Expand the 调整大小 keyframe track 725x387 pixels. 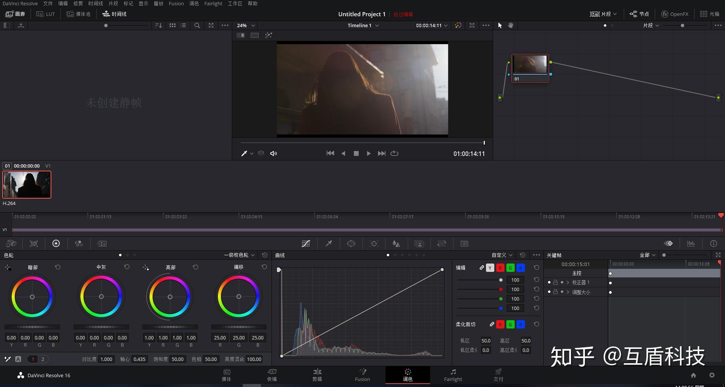tap(568, 292)
